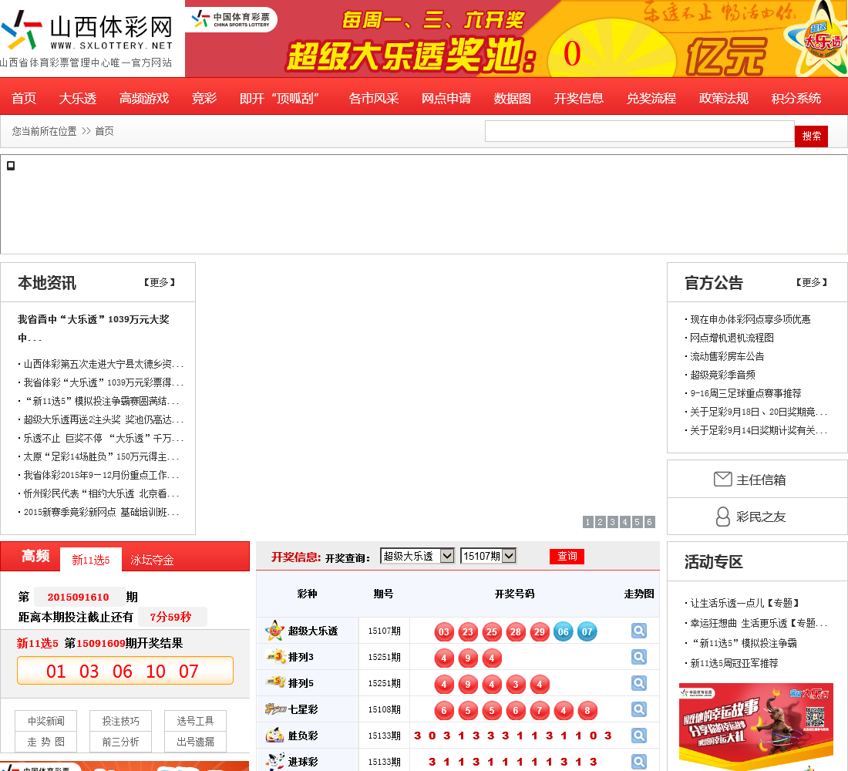Open activity link 新11选5周冠亚军推荐
The image size is (848, 771).
point(734,663)
